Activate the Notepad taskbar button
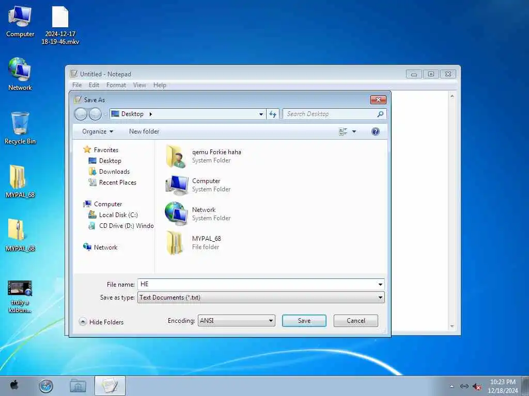 (x=110, y=386)
